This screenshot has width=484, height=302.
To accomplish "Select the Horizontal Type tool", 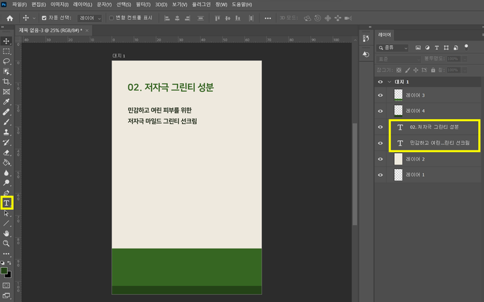I will (6, 203).
